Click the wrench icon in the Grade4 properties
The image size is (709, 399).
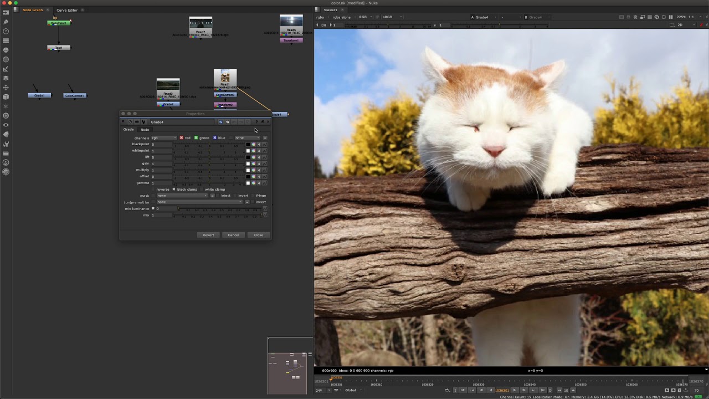coord(143,122)
